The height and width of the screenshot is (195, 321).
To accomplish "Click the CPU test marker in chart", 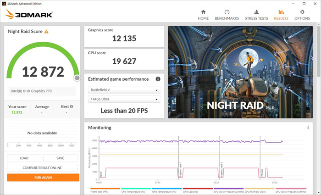I will (262, 173).
